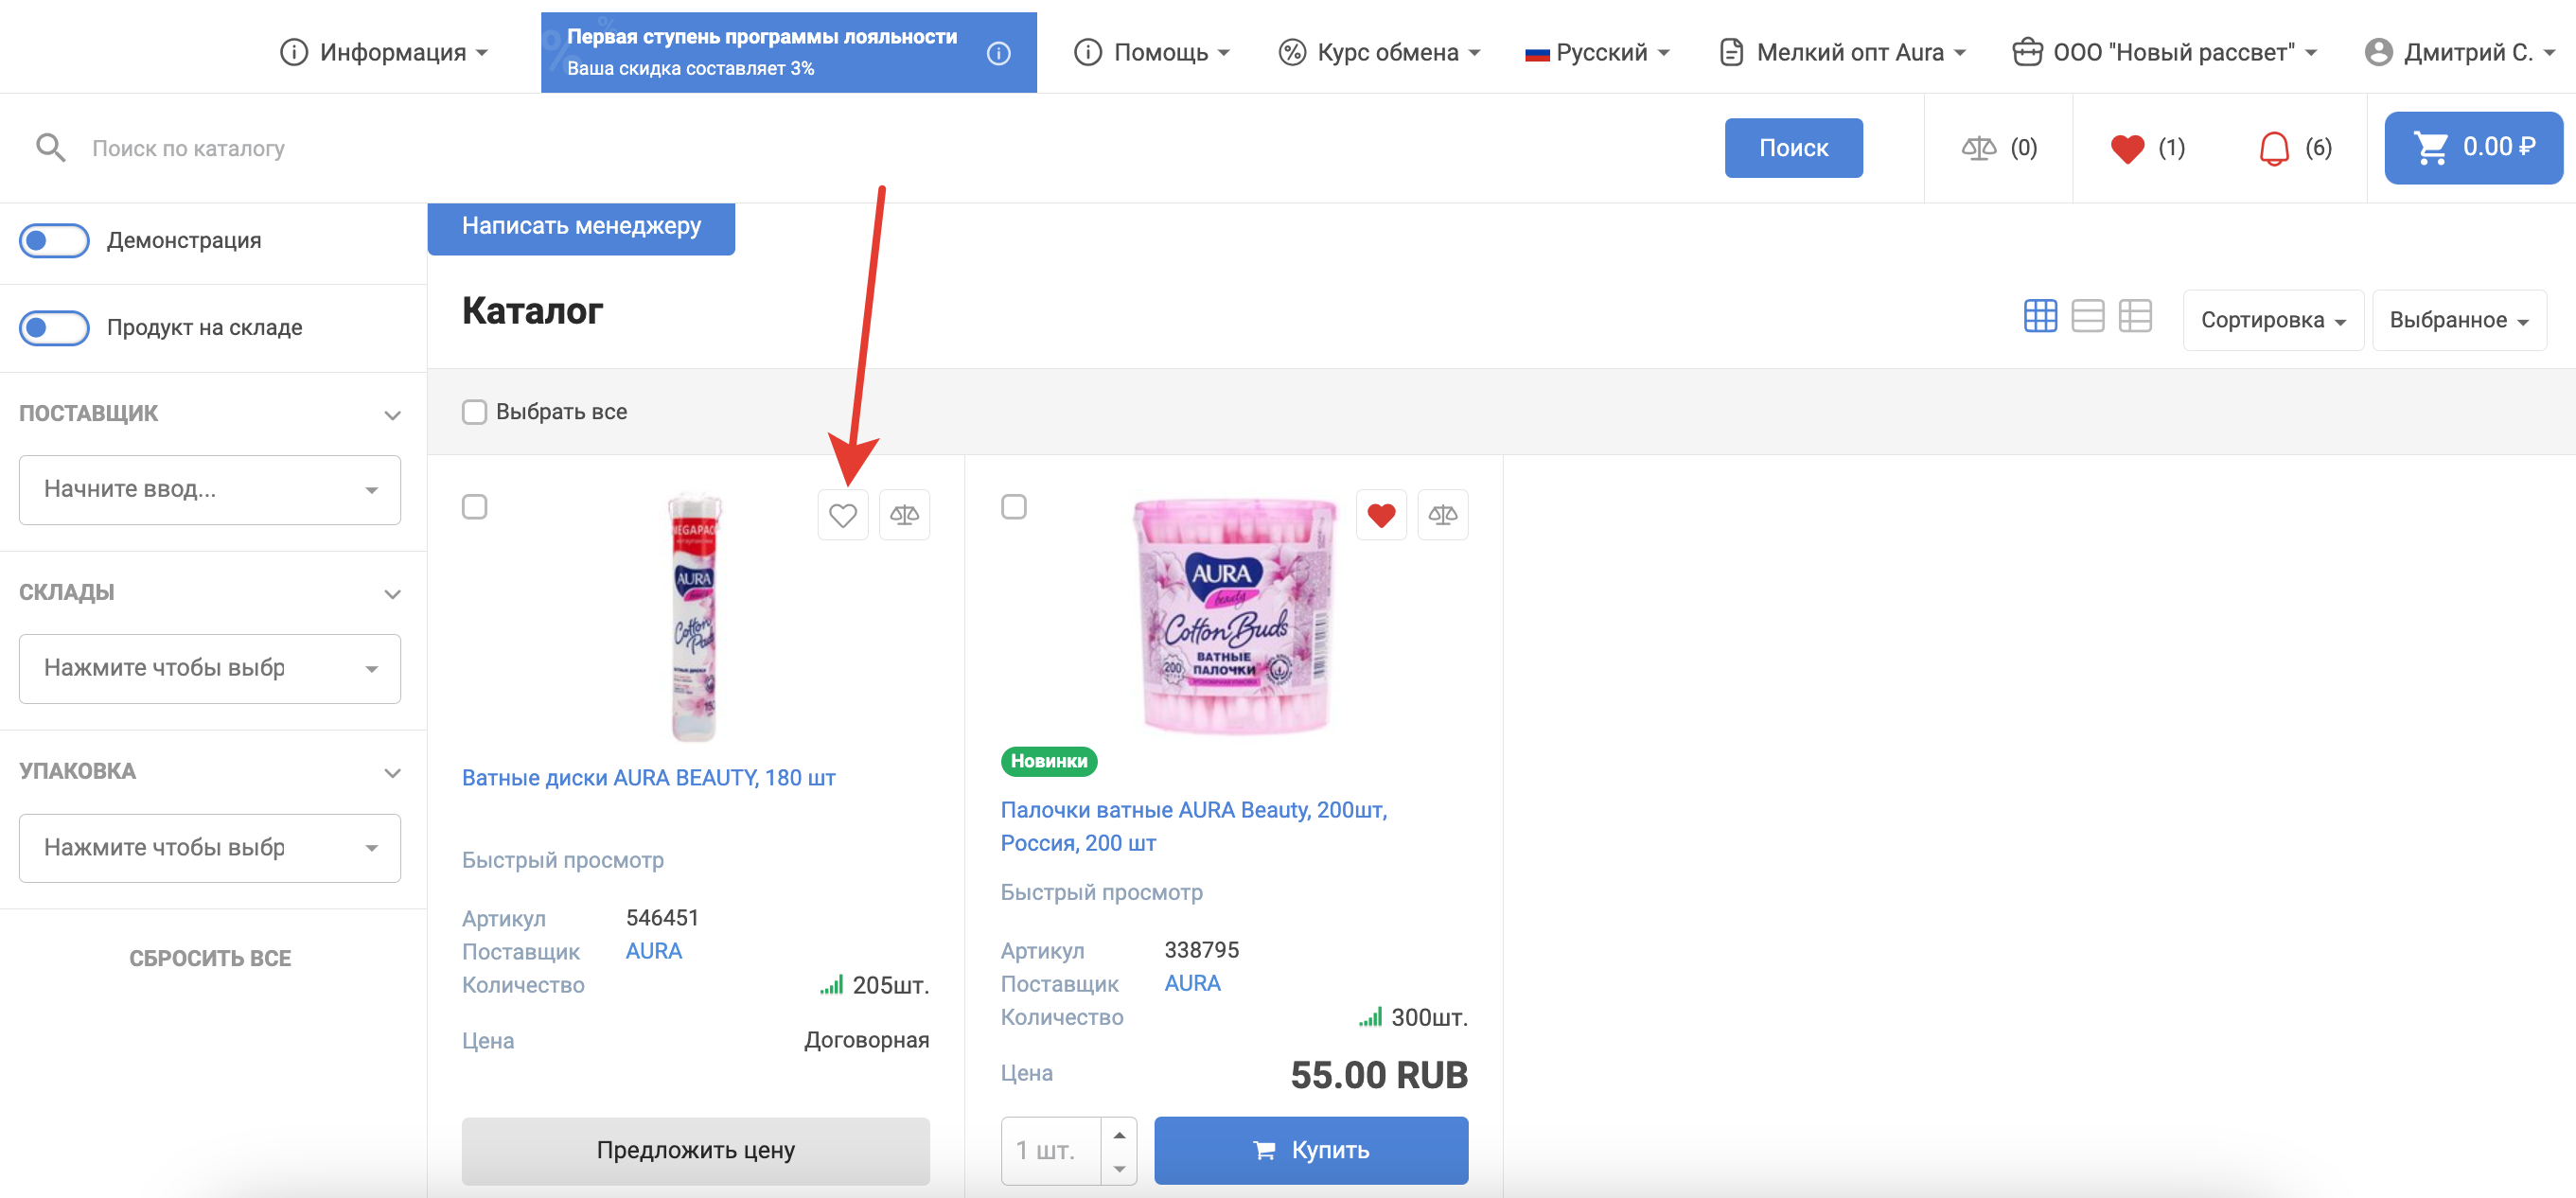Check the Выбрать все checkbox
This screenshot has height=1198, width=2576.
[474, 412]
